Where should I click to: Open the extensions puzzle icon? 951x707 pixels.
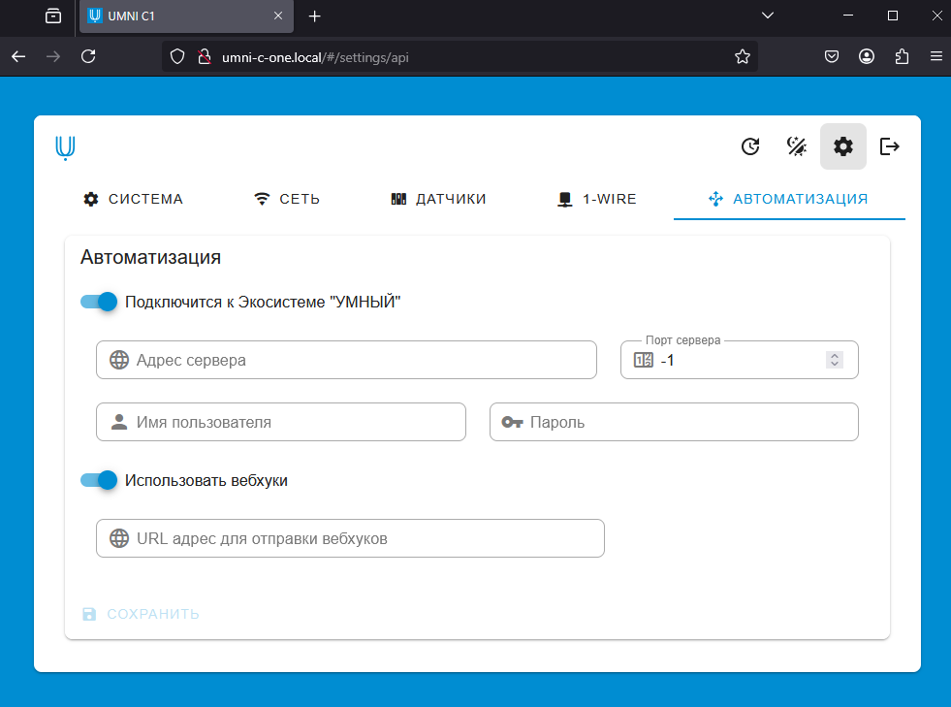click(902, 57)
